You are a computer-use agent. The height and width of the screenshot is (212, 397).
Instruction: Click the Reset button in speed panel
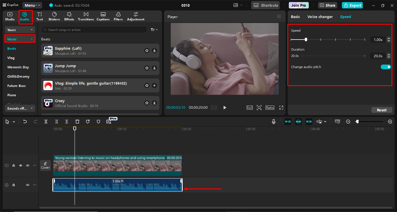(x=382, y=110)
